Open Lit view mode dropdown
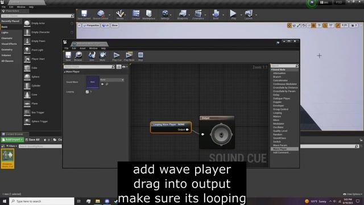Screen dimensions: 364x205 (x=105, y=25)
